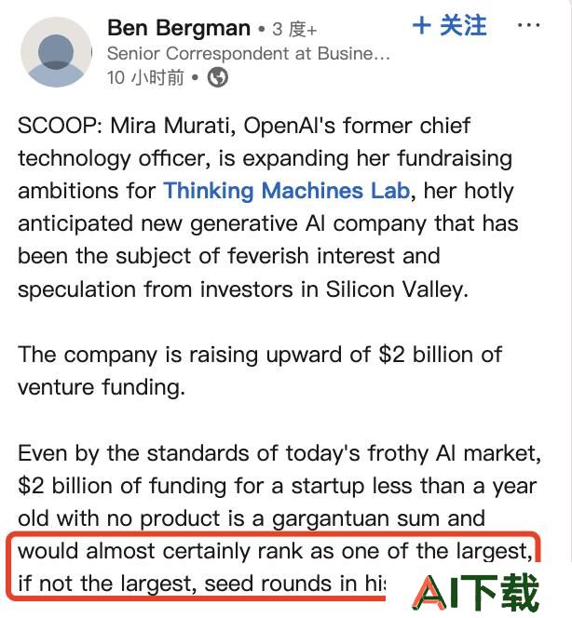Open the Ben Bergman name link
The image size is (572, 618).
click(179, 28)
